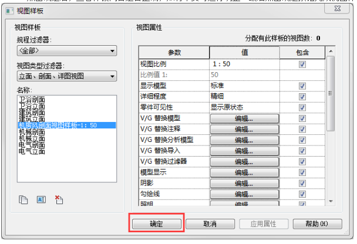Open help with the 帮助 button

pos(316,225)
